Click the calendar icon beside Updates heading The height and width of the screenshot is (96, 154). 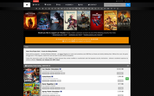click(x=26, y=66)
